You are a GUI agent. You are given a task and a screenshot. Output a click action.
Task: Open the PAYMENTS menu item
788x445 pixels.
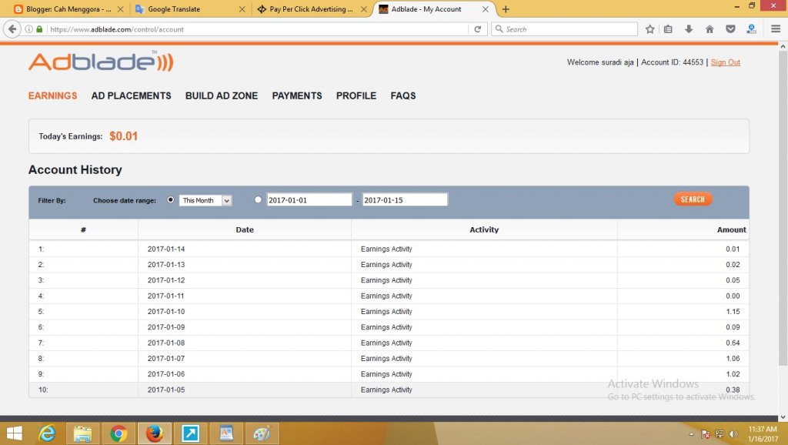tap(297, 95)
